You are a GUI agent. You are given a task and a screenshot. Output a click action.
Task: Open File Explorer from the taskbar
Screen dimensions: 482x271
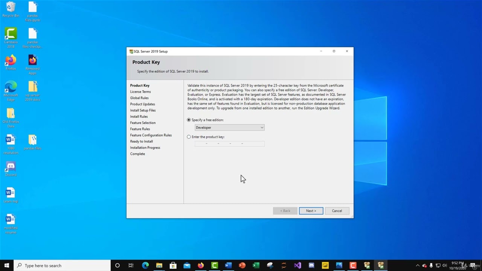159,265
